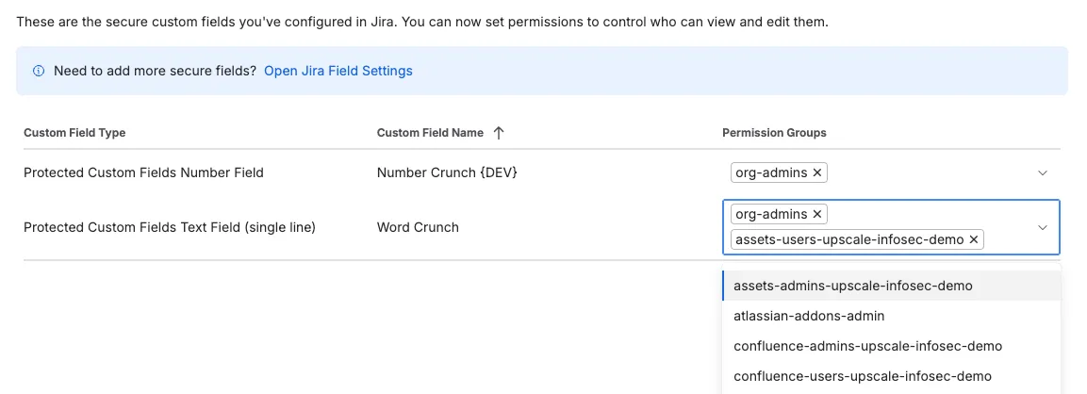Click the Number Crunch {DEV} field name
The height and width of the screenshot is (394, 1087).
click(x=447, y=172)
